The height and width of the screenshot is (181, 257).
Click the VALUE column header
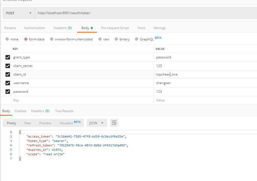click(160, 49)
